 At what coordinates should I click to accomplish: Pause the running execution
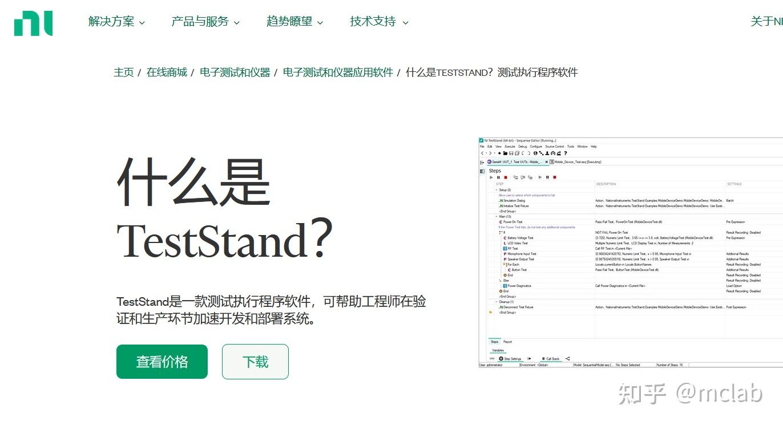(x=499, y=177)
